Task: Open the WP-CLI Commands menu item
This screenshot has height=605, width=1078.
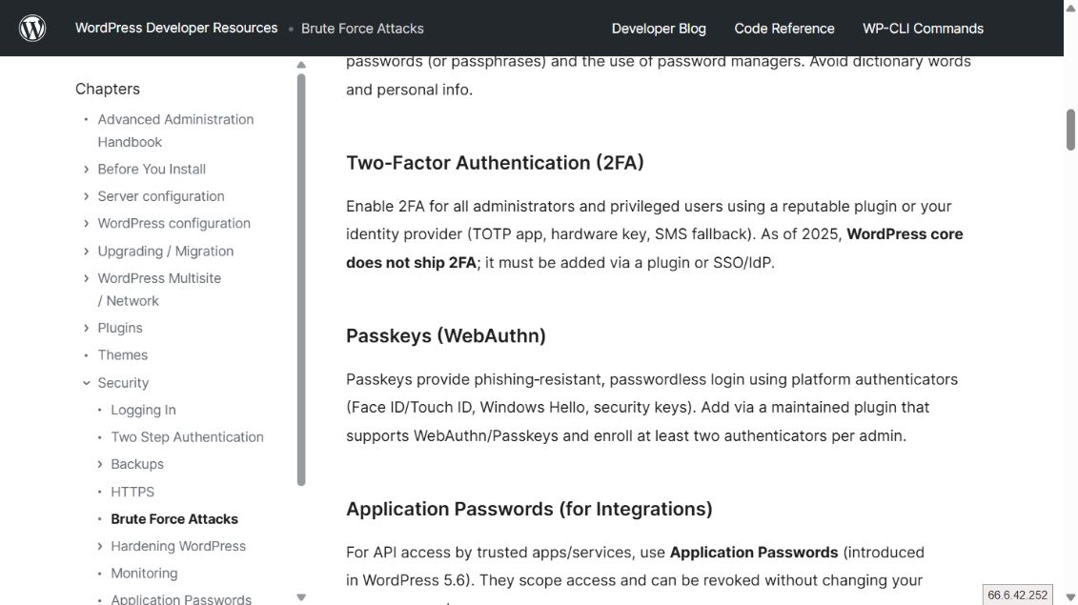Action: tap(924, 29)
